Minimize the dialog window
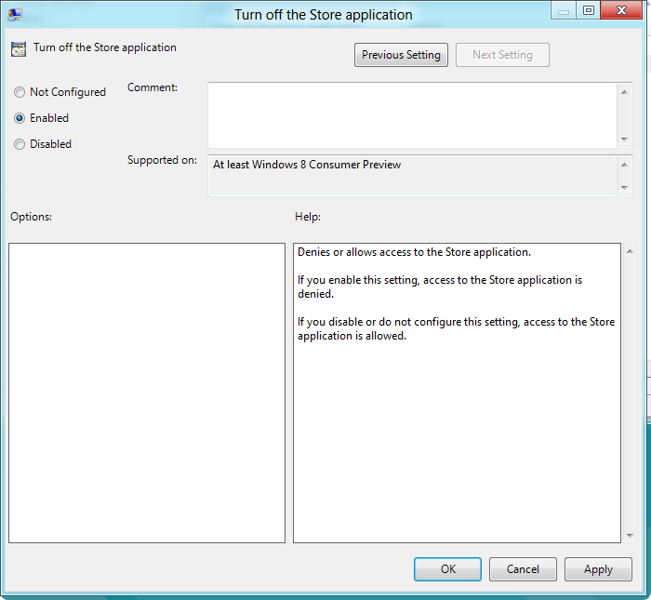Image resolution: width=651 pixels, height=600 pixels. [564, 11]
